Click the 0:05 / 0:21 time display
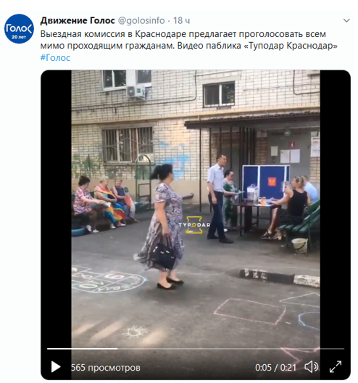Screen dimensions: 358x383 pyautogui.click(x=276, y=367)
